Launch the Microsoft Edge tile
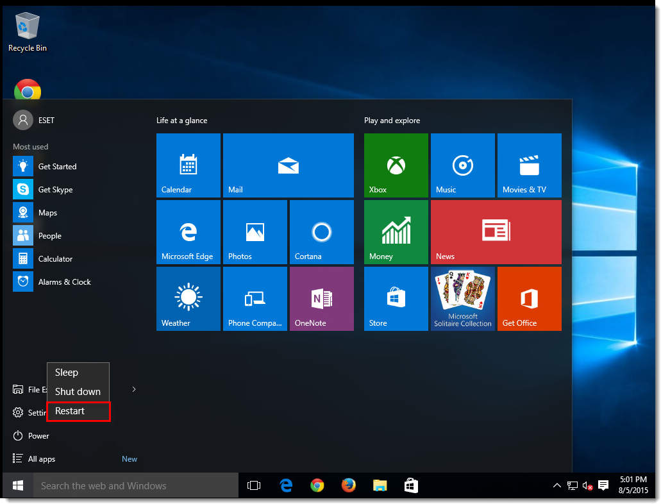Screen dimensions: 661x504 point(188,231)
